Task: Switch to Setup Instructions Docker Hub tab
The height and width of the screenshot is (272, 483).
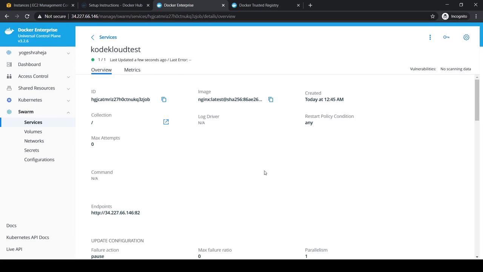Action: tap(115, 5)
